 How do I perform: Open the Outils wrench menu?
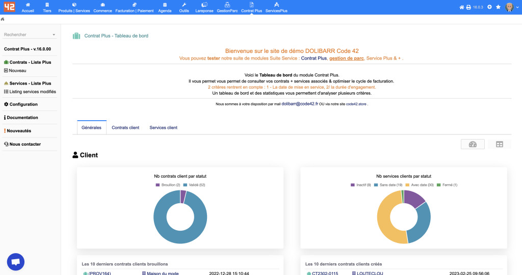point(184,7)
